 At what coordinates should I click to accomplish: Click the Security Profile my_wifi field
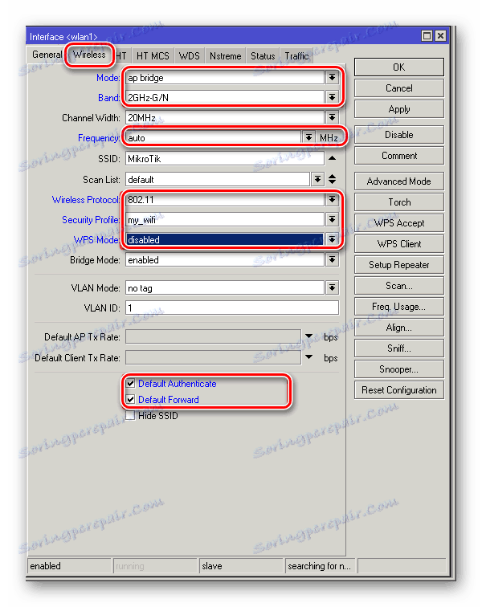(x=225, y=220)
